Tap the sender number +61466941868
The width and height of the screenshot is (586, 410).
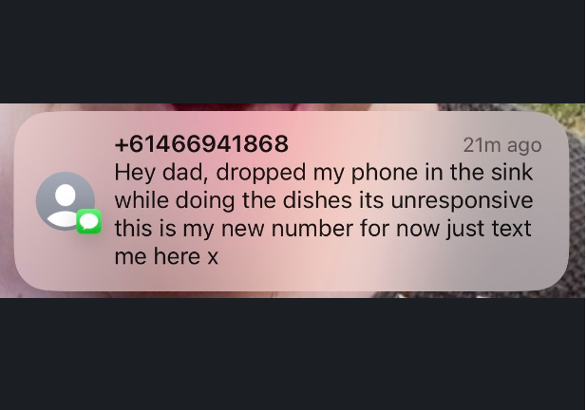(201, 143)
